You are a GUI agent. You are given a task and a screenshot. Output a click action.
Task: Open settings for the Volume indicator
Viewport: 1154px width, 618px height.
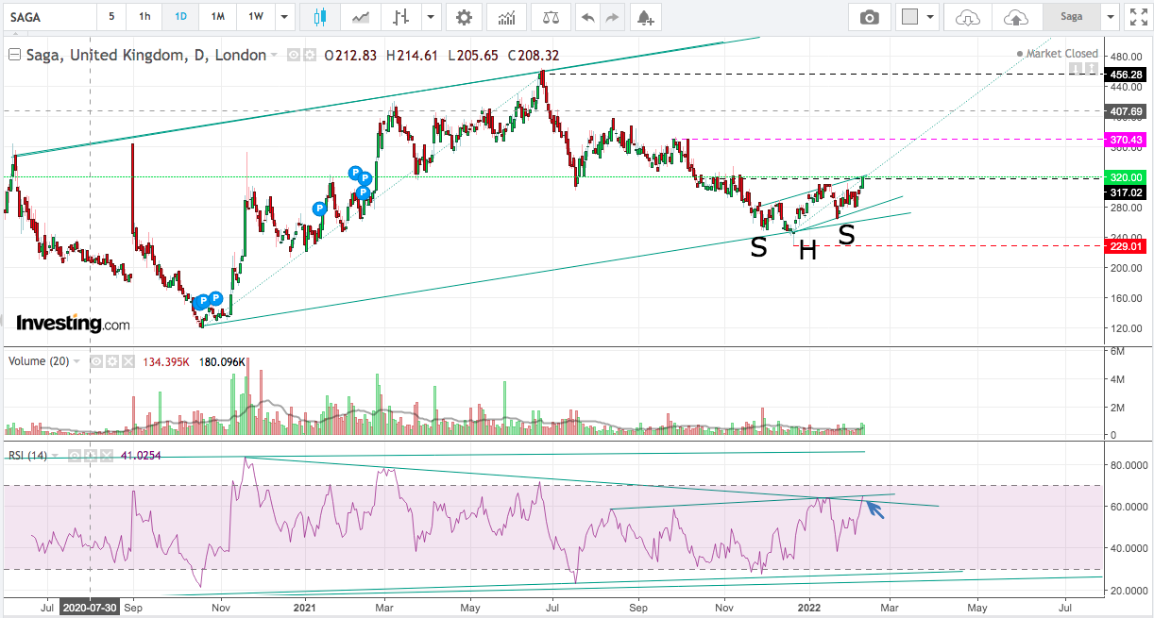point(111,361)
